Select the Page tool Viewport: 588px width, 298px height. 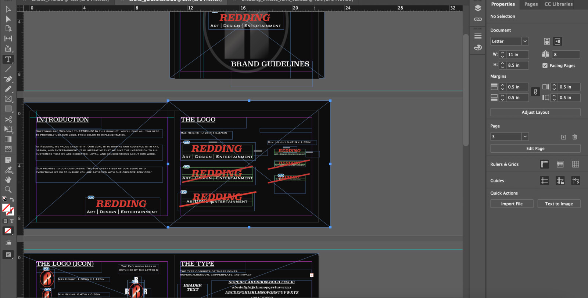click(8, 29)
